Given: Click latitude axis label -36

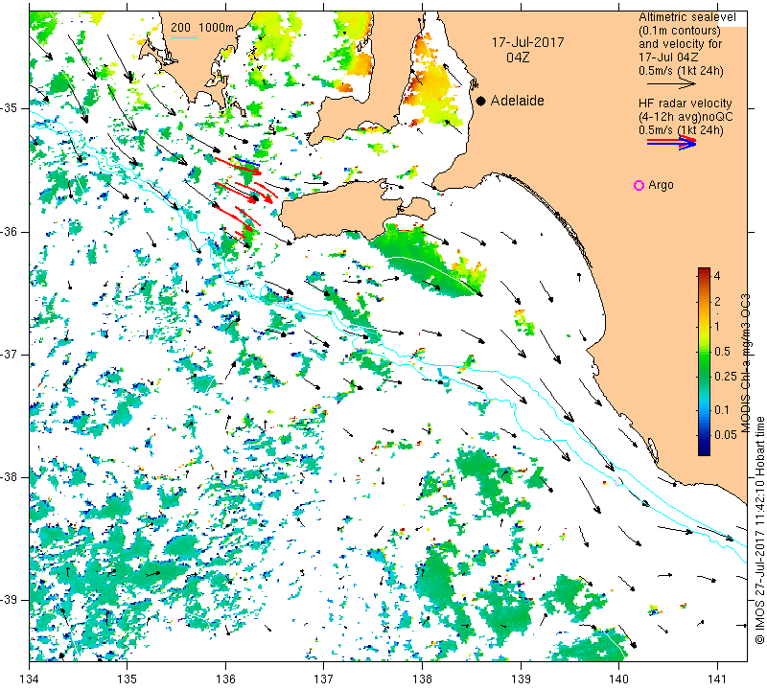Looking at the screenshot, I should [x=10, y=231].
